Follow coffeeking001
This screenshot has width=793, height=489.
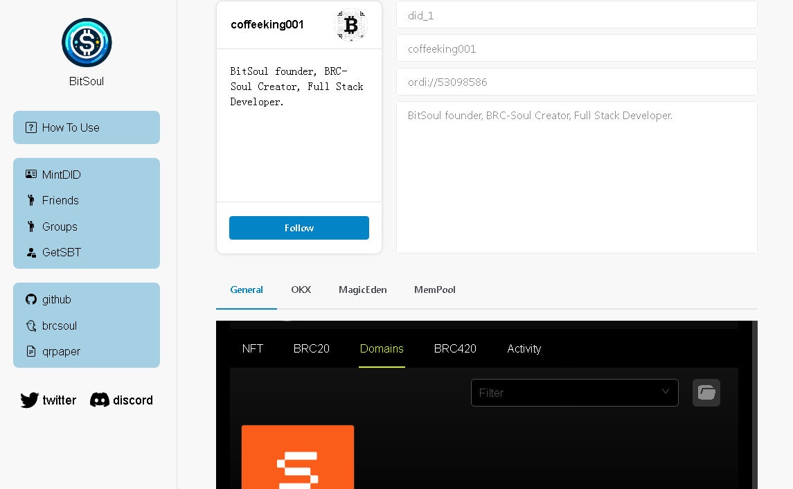(x=299, y=228)
